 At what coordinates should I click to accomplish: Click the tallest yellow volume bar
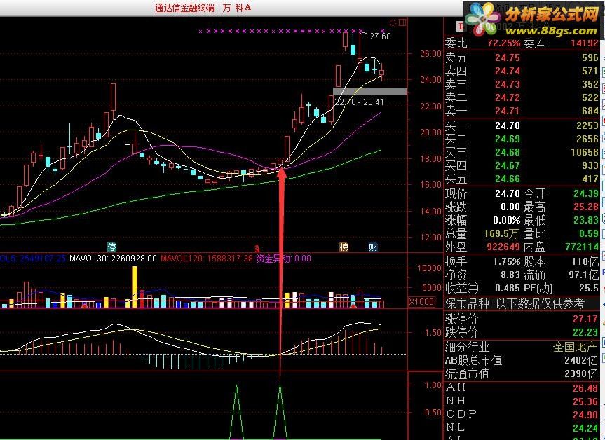pyautogui.click(x=135, y=287)
